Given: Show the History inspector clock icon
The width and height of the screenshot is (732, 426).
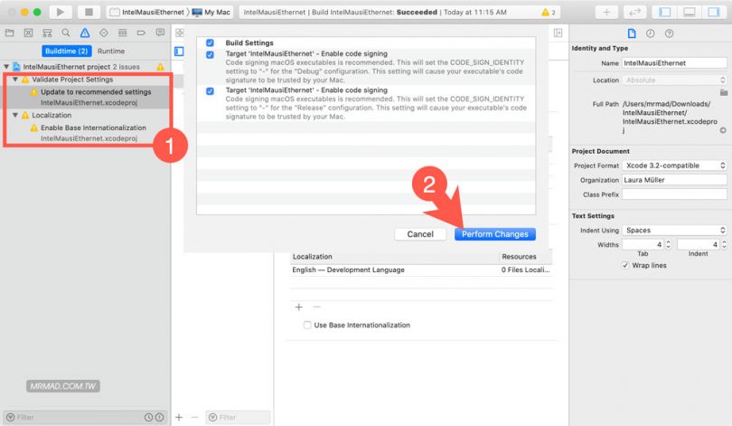Looking at the screenshot, I should click(651, 33).
